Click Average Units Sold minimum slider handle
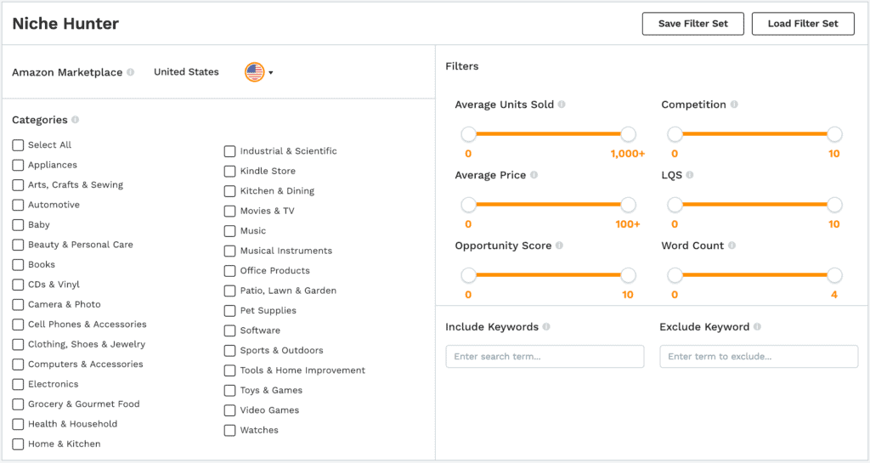 [x=468, y=134]
